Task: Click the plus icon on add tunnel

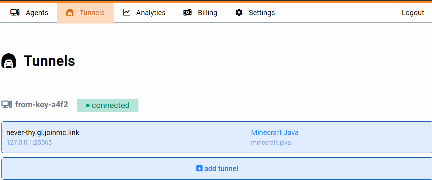Action: (199, 168)
